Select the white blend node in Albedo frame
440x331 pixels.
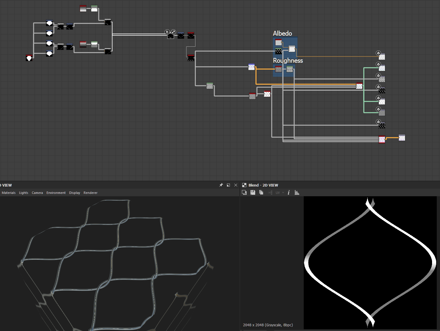(x=292, y=49)
